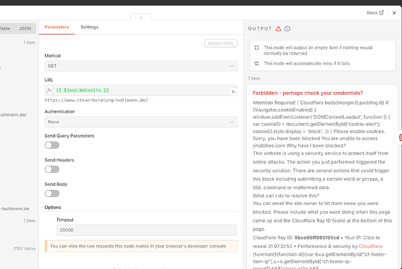Viewport: 402px width, 269px height.
Task: Toggle the Send Body switch
Action: coord(52,193)
